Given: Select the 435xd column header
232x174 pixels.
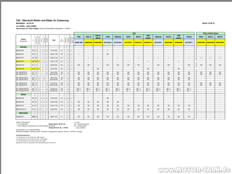Looking at the screenshot, I should [189, 37].
